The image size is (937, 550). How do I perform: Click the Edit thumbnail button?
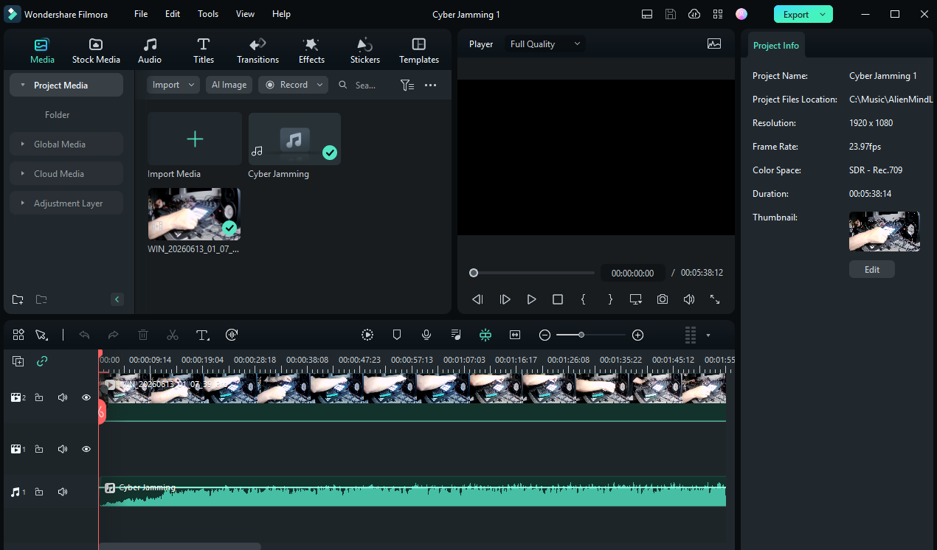pos(872,269)
